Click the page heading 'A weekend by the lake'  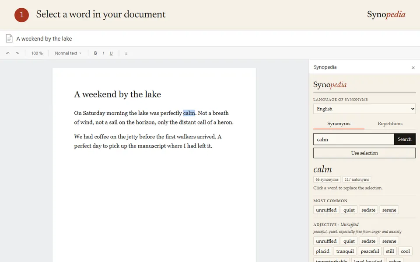118,94
